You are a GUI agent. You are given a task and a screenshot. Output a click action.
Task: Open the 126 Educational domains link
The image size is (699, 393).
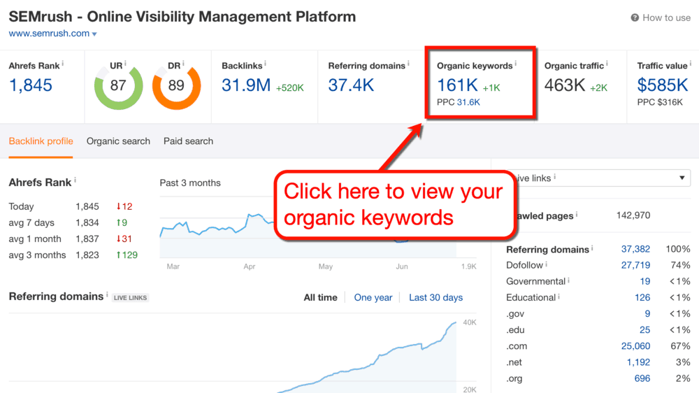(x=642, y=297)
